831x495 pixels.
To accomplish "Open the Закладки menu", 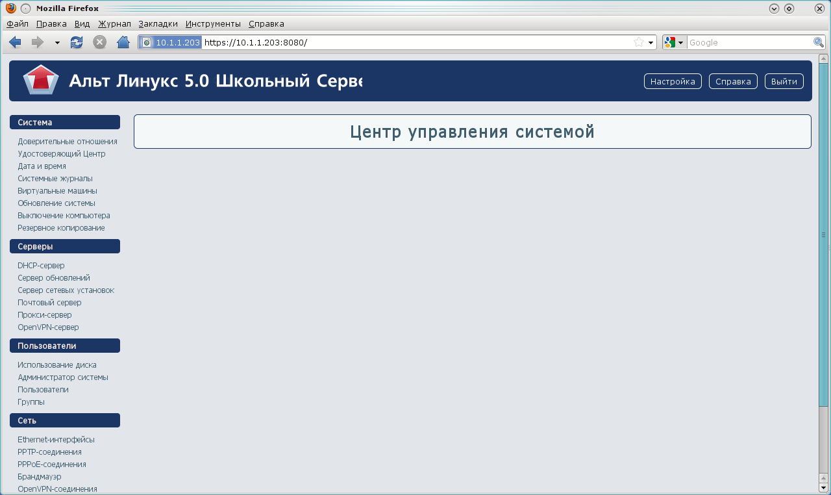I will pos(158,23).
